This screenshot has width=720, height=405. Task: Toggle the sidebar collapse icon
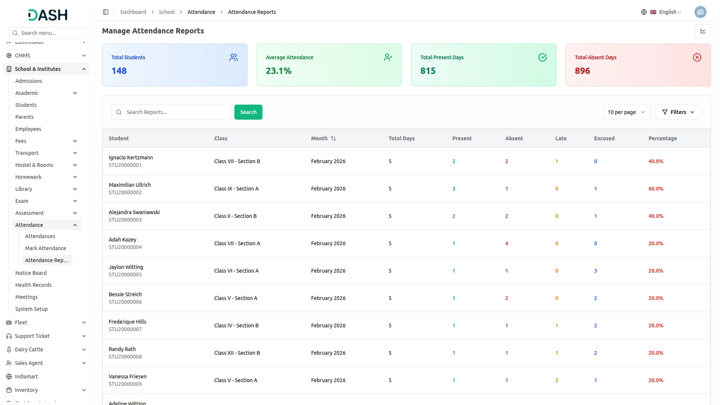click(106, 12)
